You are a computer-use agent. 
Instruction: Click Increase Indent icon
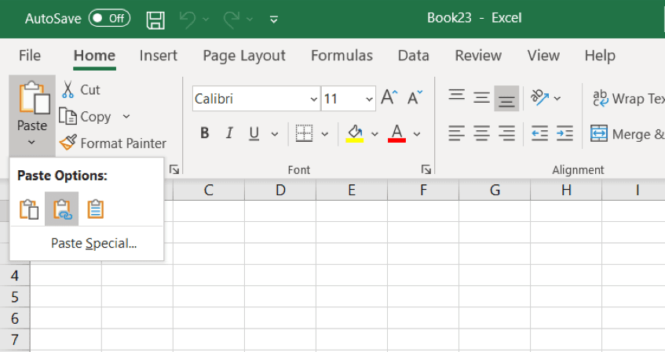pos(565,133)
